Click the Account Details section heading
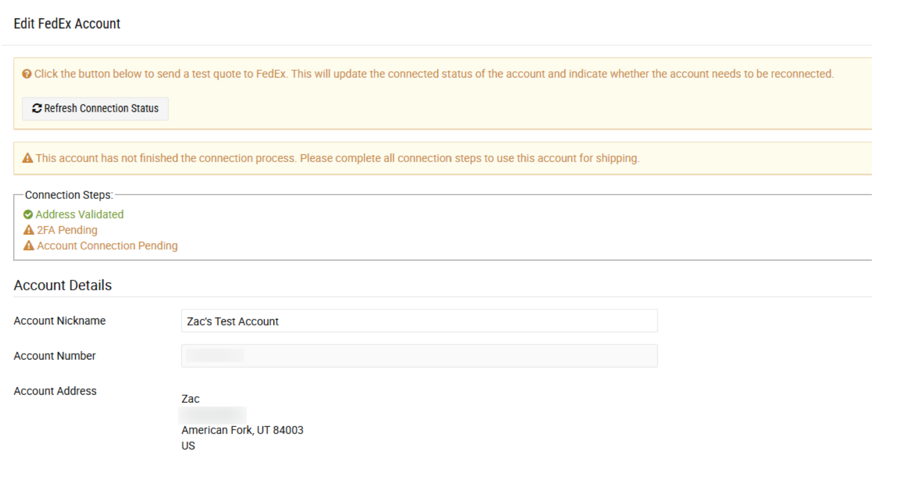Image resolution: width=898 pixels, height=486 pixels. [x=62, y=285]
